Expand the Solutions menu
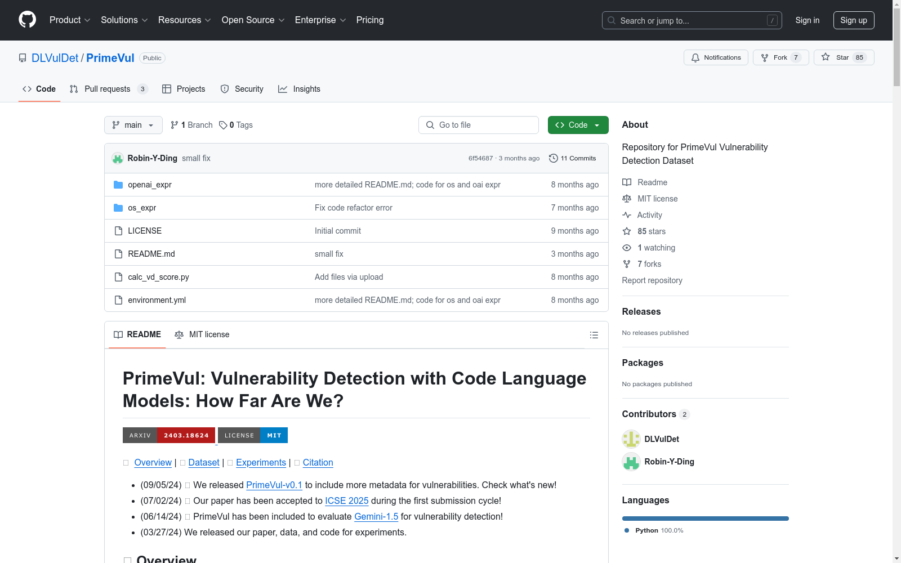 pyautogui.click(x=124, y=20)
